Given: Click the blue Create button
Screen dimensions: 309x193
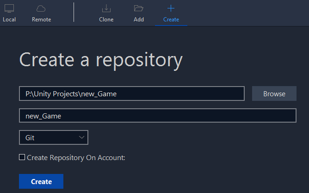Looking at the screenshot, I should point(41,181).
